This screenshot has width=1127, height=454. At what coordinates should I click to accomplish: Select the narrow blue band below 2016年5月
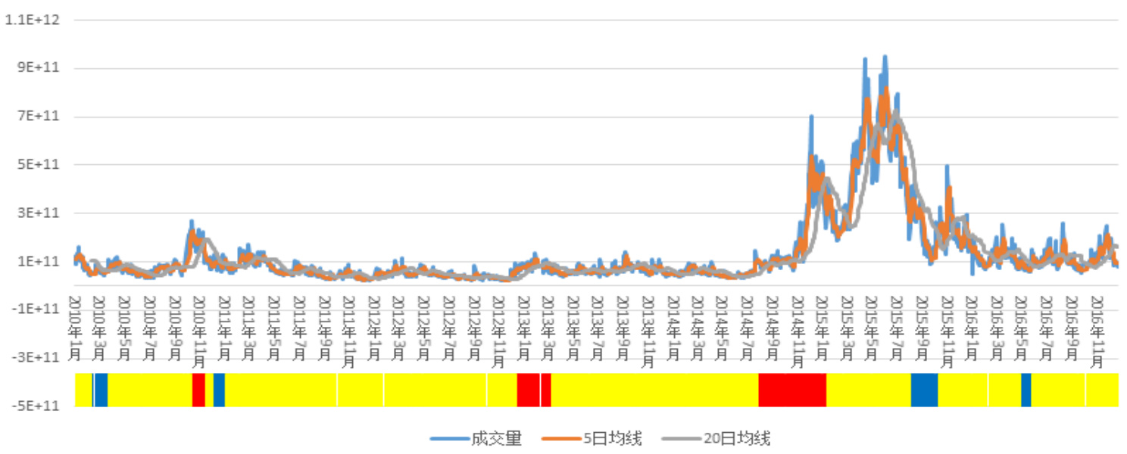click(x=1026, y=390)
